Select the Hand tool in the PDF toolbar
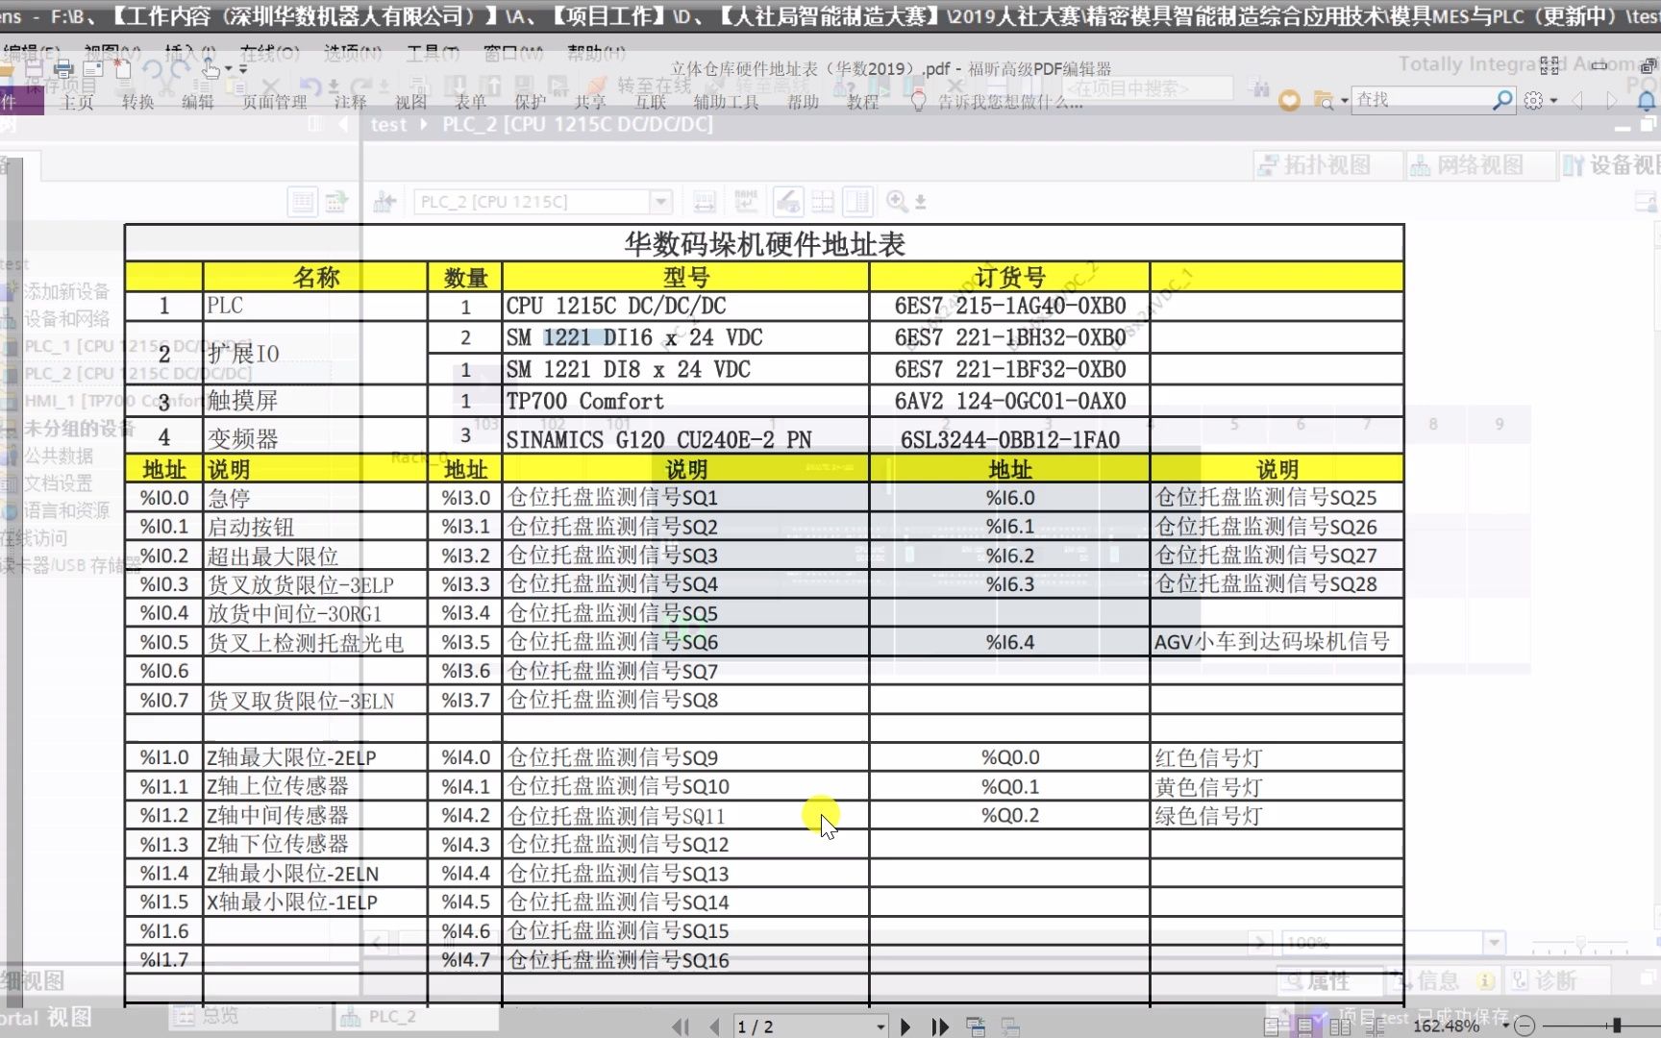1661x1038 pixels. click(x=210, y=70)
